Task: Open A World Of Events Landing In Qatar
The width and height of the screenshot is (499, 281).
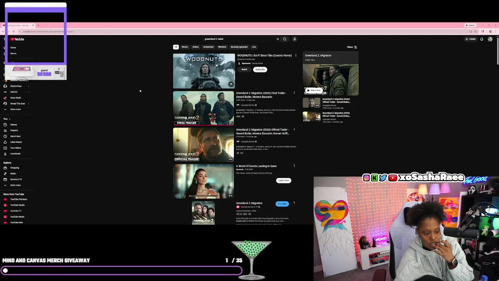Action: (x=256, y=166)
